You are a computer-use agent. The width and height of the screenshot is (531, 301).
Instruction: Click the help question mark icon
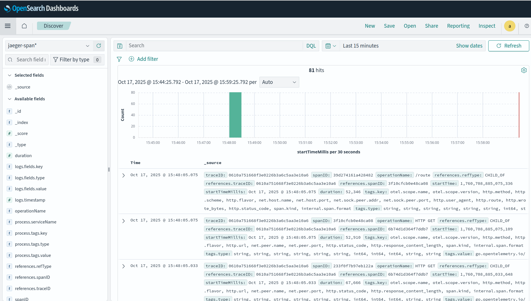pyautogui.click(x=527, y=26)
